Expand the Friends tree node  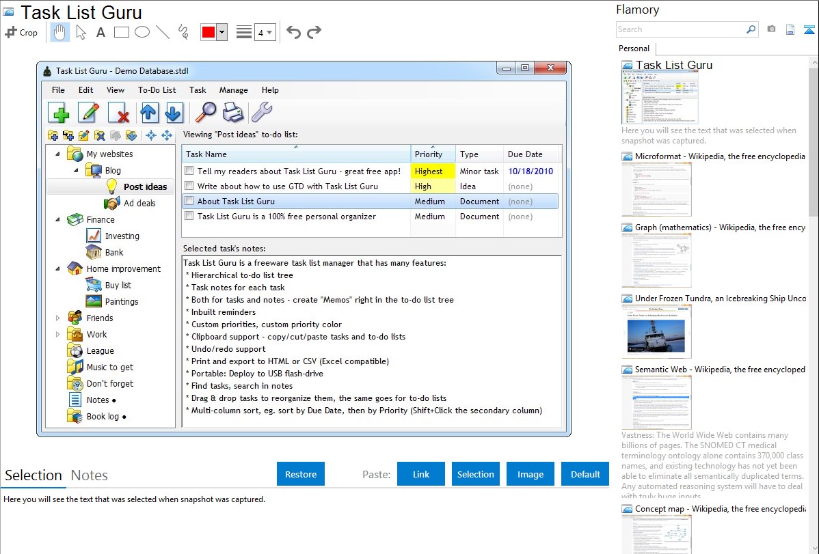[58, 318]
